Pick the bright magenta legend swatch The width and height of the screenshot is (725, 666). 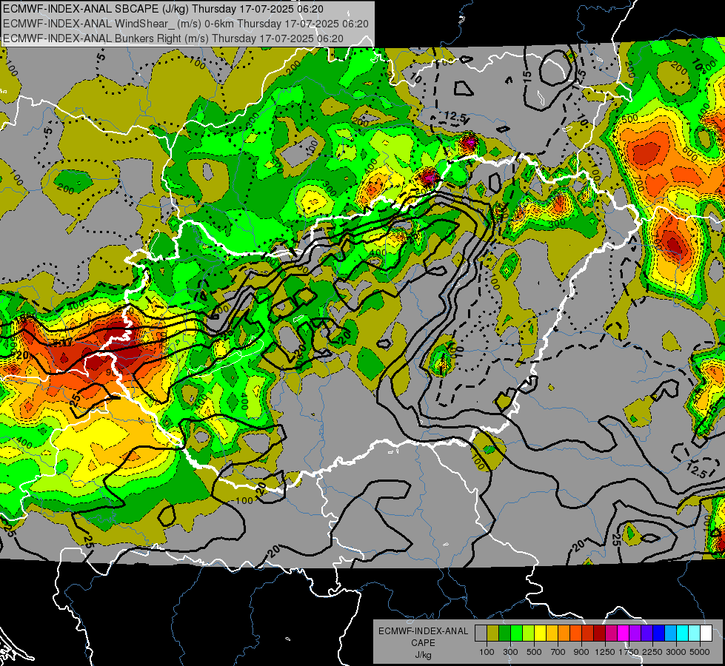click(x=624, y=633)
